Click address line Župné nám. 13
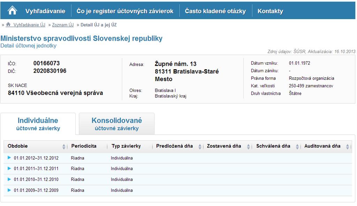Viewport: 357px width, 206px height. pos(176,64)
